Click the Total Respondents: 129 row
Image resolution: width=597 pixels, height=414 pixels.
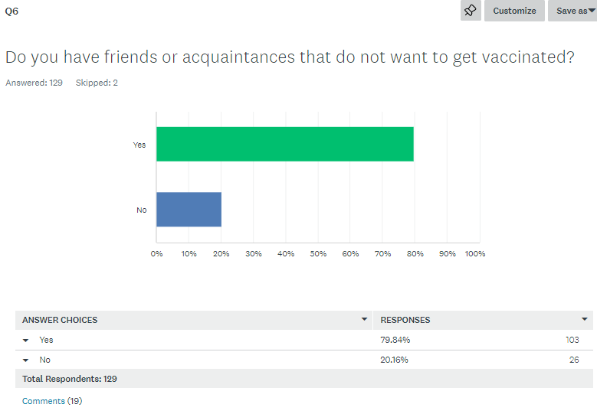[70, 379]
